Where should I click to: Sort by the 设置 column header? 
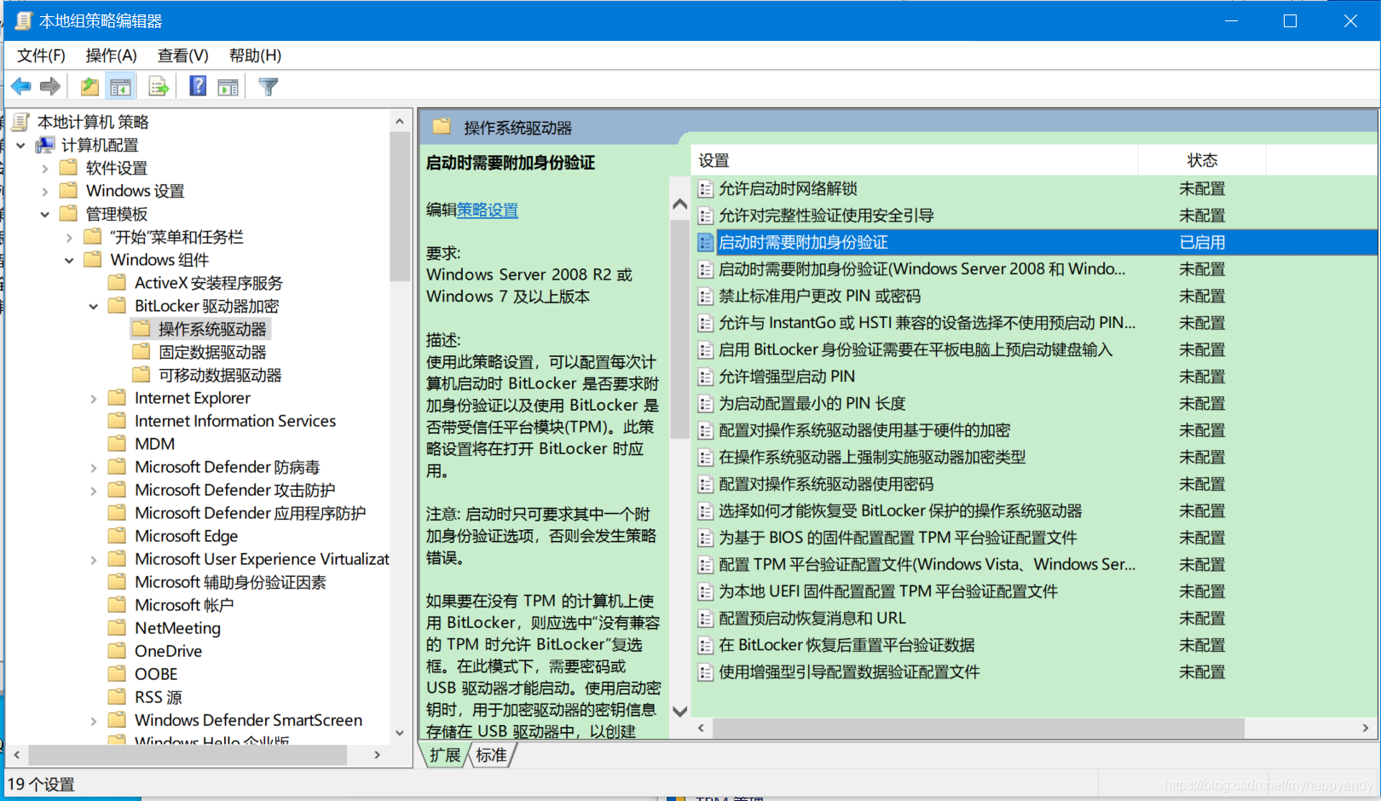pos(915,160)
